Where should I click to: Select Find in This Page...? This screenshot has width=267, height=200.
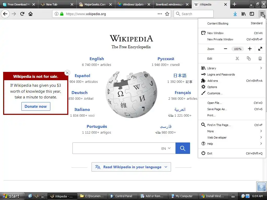[232, 125]
